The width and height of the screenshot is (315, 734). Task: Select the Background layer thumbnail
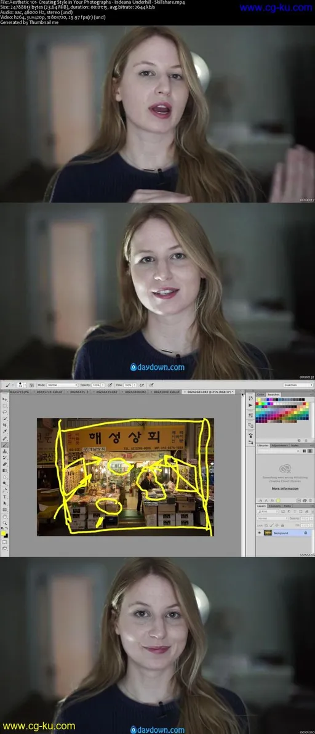(268, 533)
